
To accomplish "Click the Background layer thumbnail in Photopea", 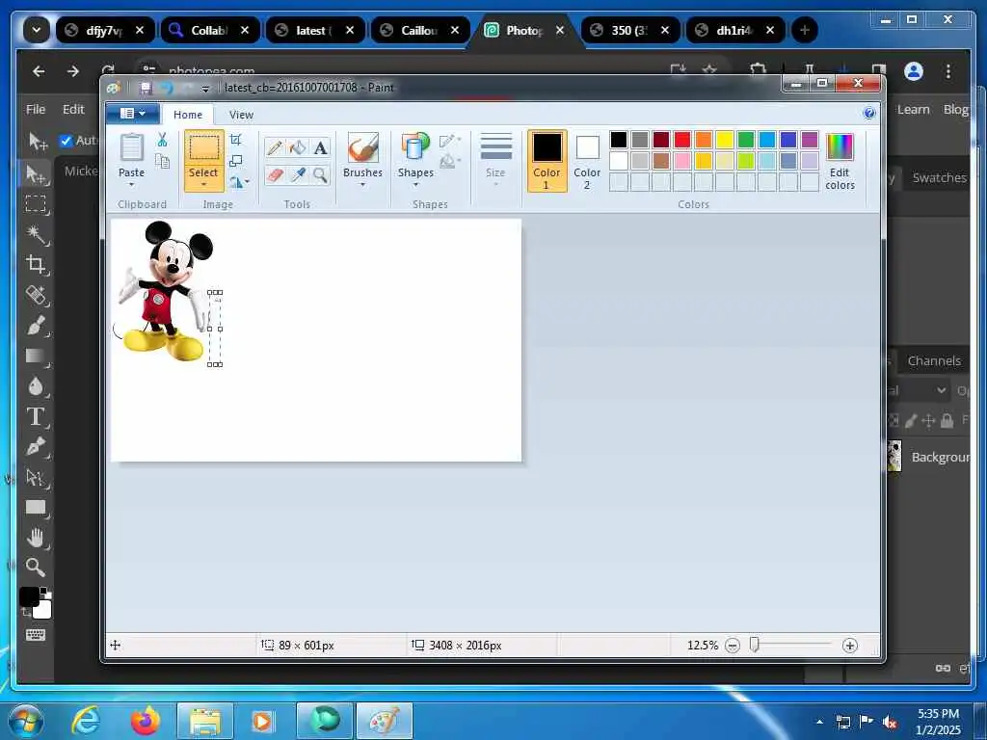I will pos(894,456).
